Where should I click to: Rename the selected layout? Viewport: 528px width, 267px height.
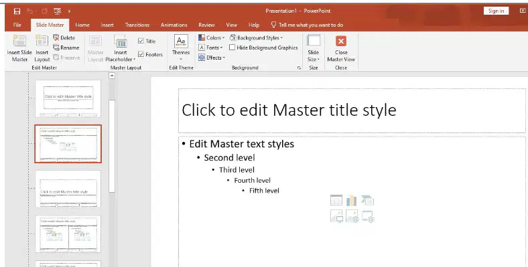point(66,48)
